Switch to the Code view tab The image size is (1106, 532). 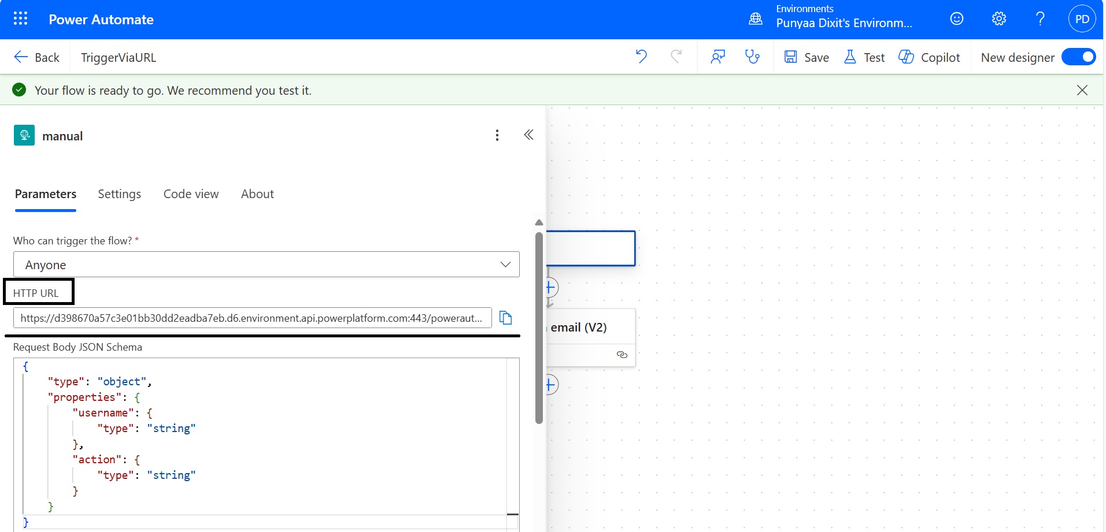[x=191, y=194]
